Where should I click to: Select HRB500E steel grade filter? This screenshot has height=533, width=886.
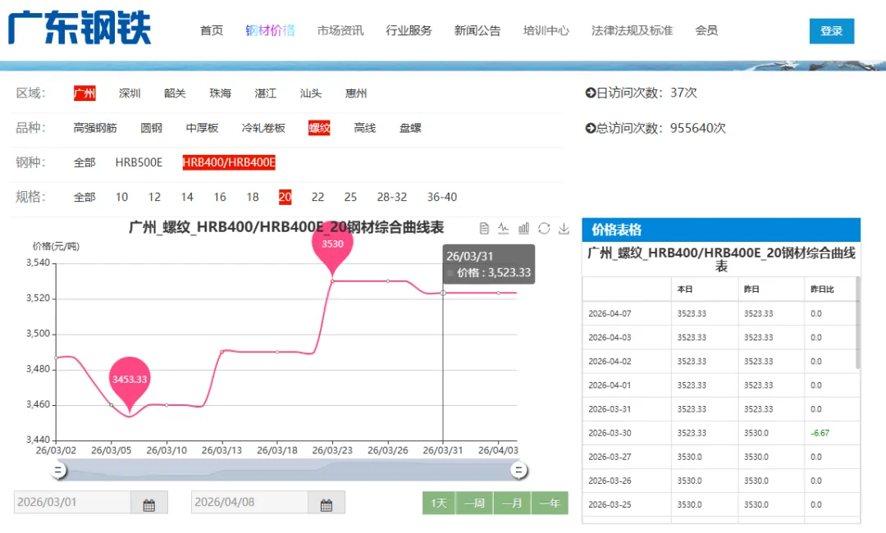(x=139, y=162)
